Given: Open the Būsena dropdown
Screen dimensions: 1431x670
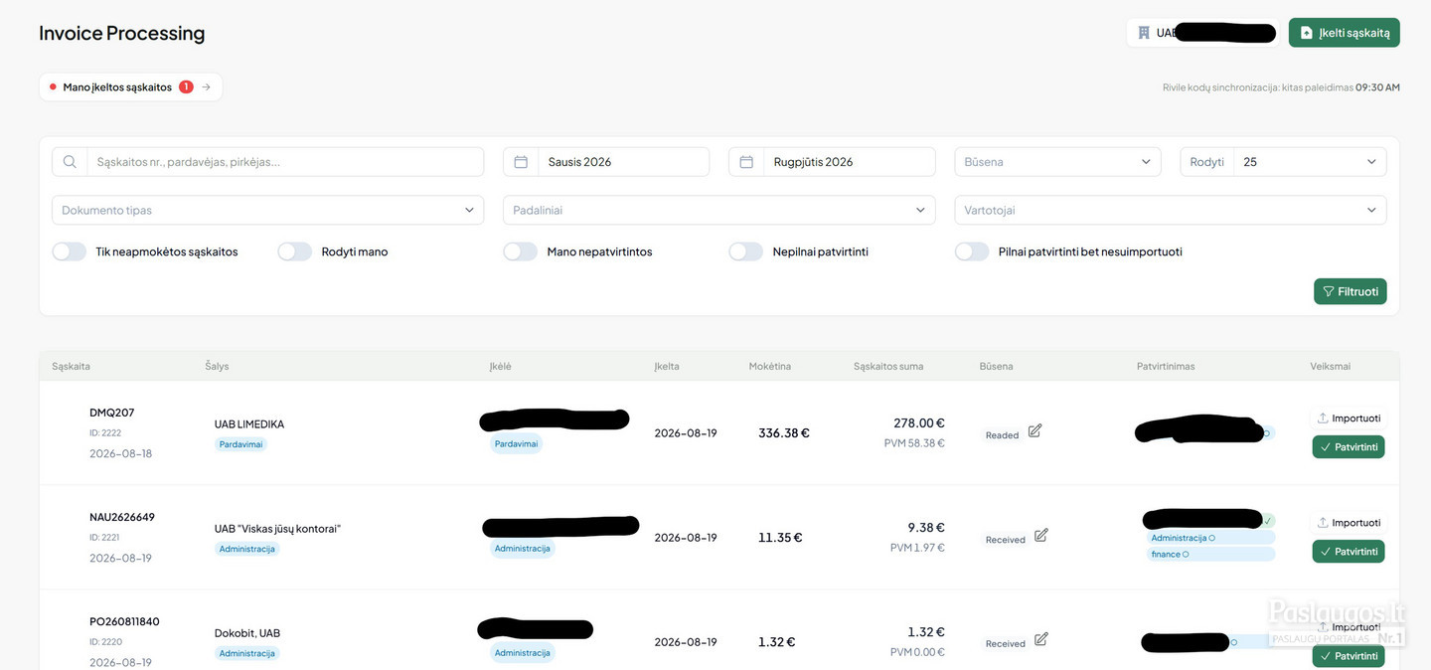Looking at the screenshot, I should 1057,162.
